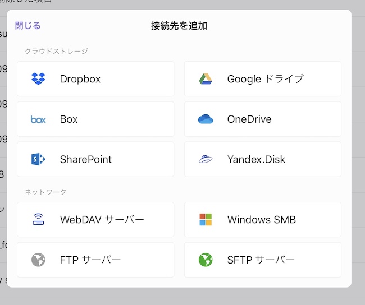365x305 pixels.
Task: Select the SharePoint text label
Action: [x=86, y=159]
